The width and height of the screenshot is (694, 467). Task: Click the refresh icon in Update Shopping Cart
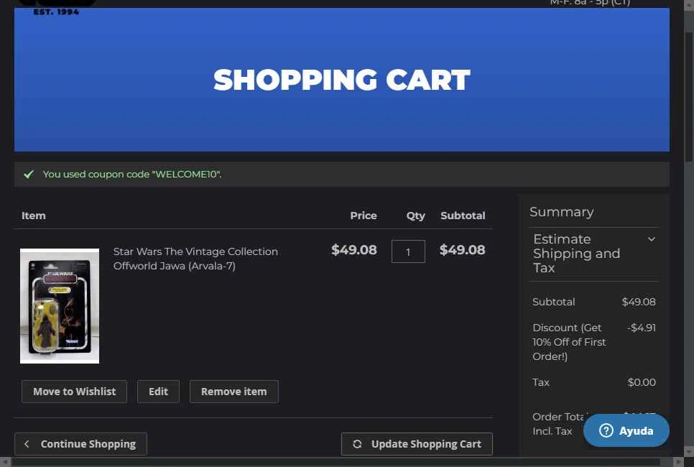pos(357,444)
